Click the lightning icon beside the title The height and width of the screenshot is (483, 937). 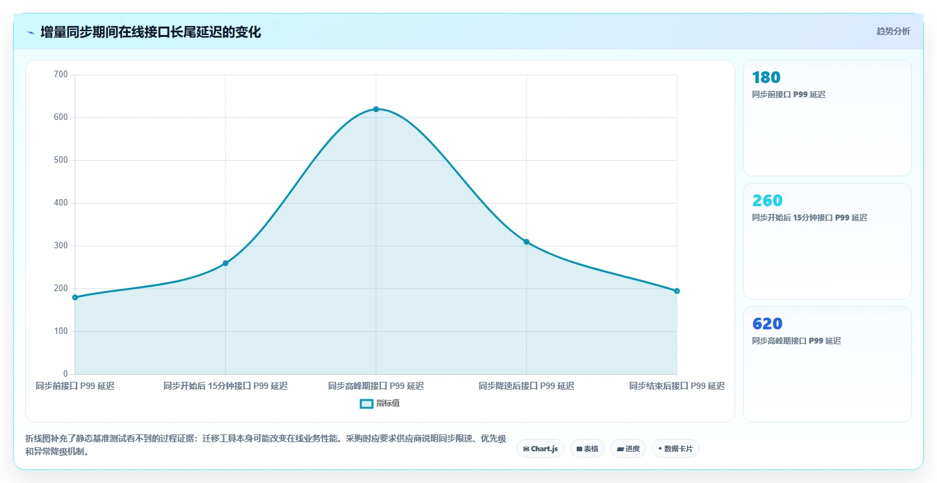(30, 32)
